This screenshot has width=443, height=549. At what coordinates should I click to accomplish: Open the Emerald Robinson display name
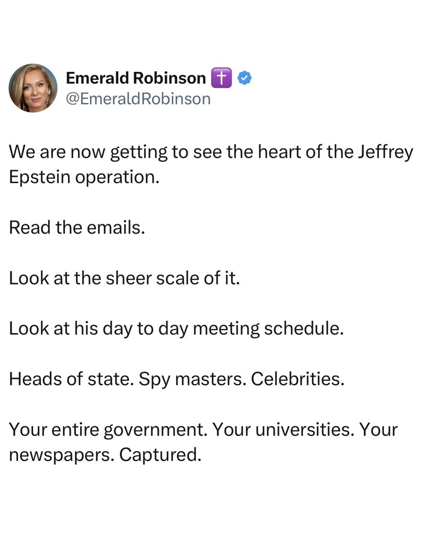pyautogui.click(x=136, y=78)
